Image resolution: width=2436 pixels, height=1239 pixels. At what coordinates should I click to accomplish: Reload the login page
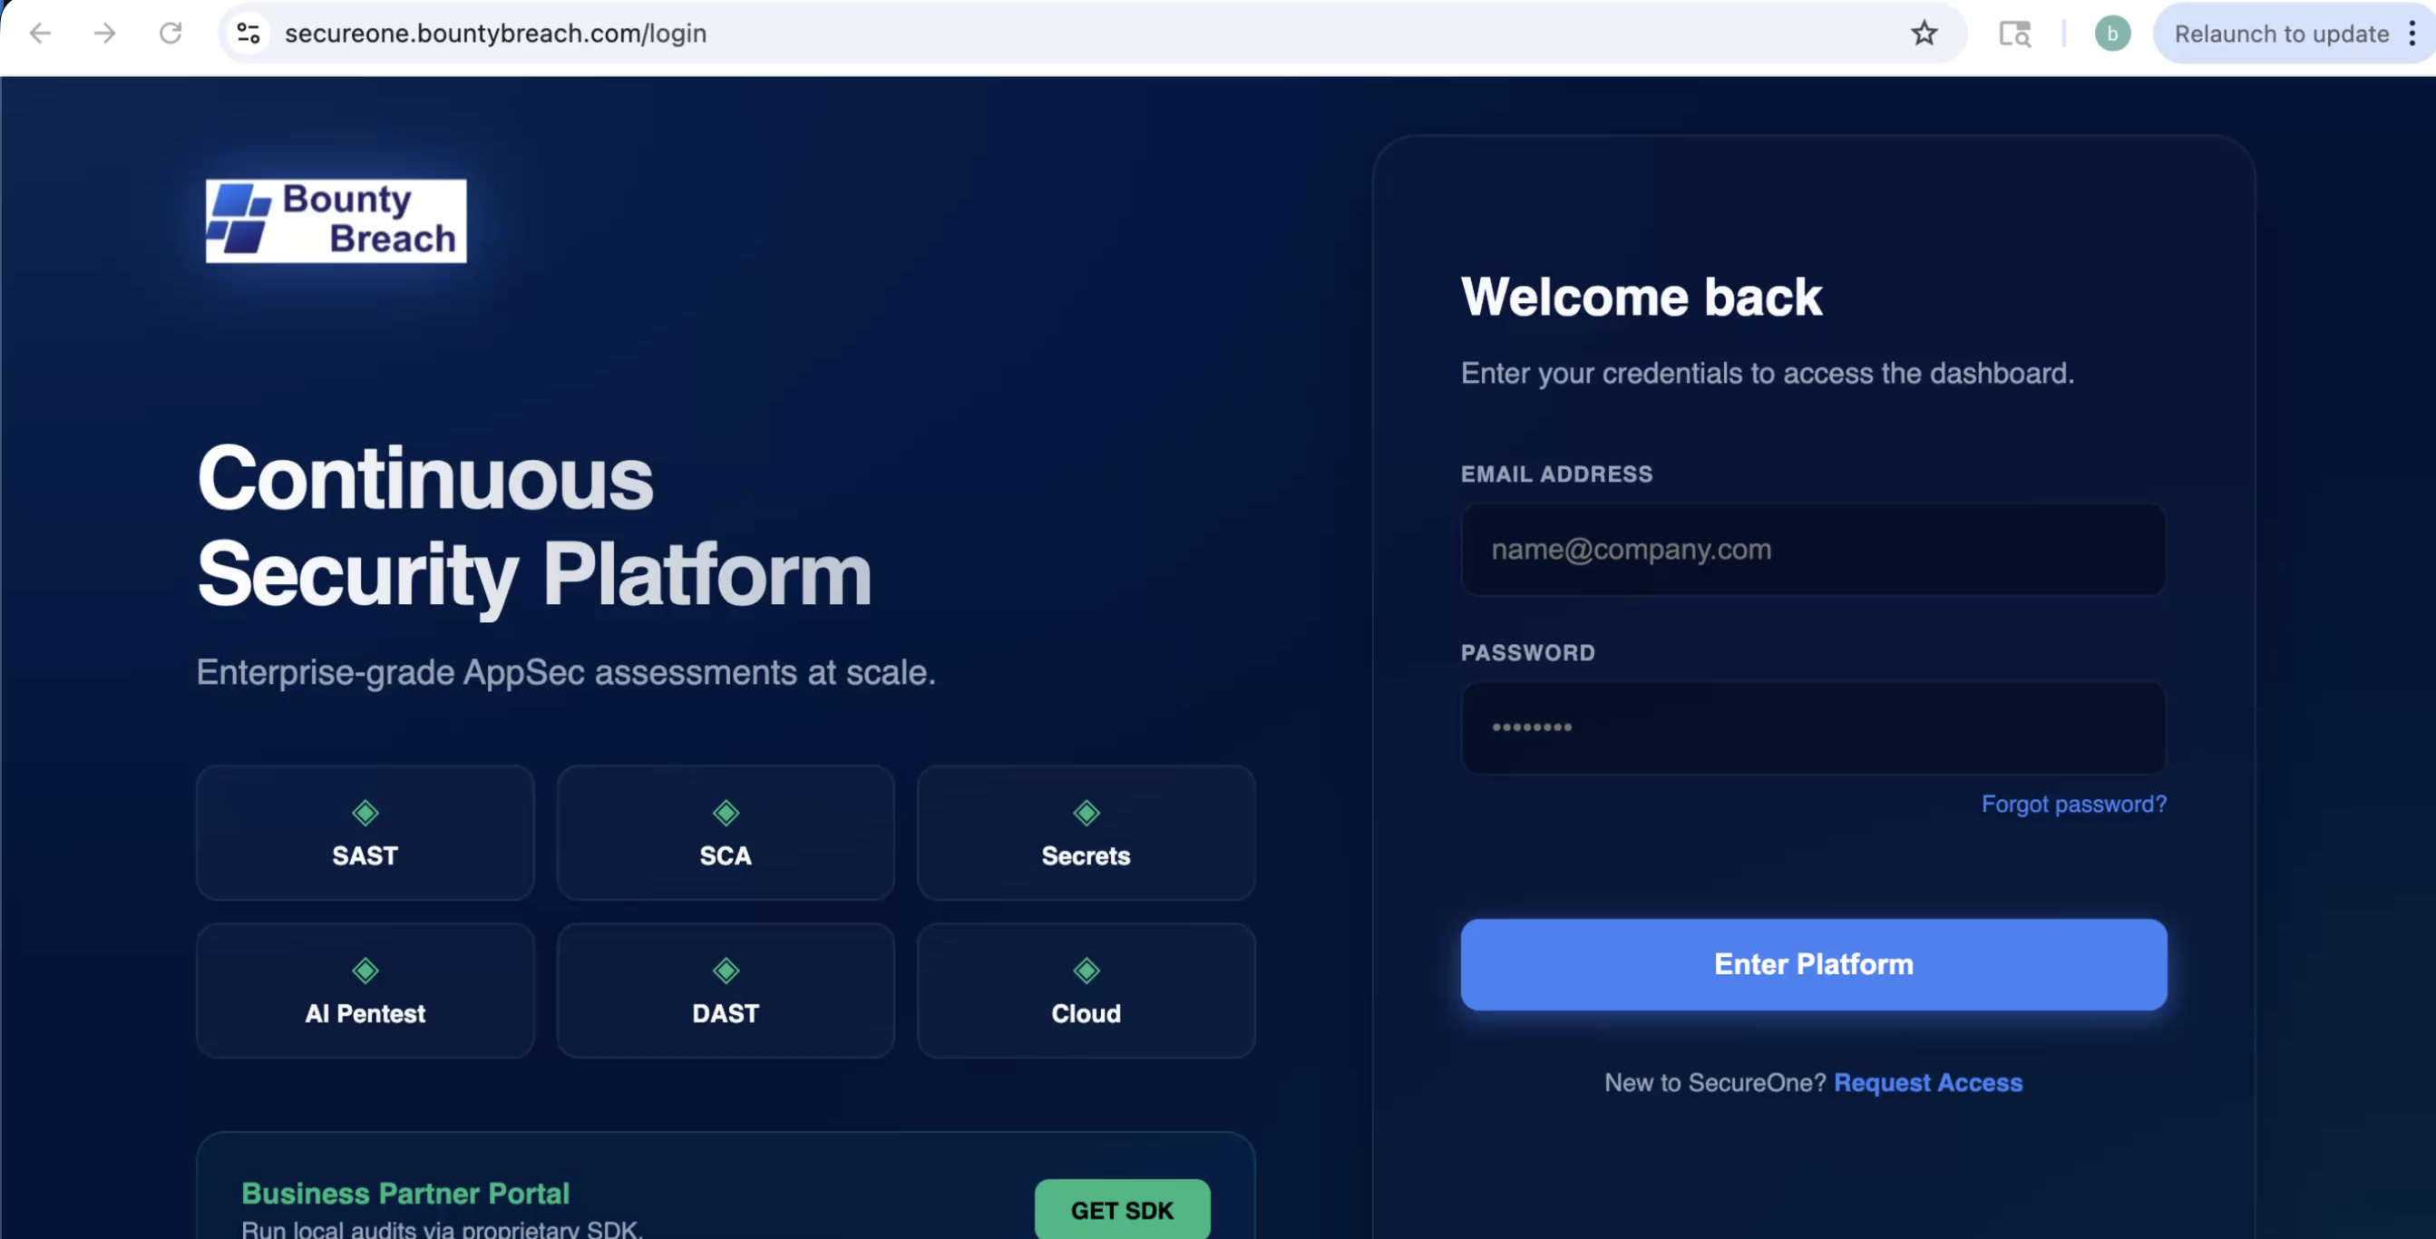coord(171,34)
